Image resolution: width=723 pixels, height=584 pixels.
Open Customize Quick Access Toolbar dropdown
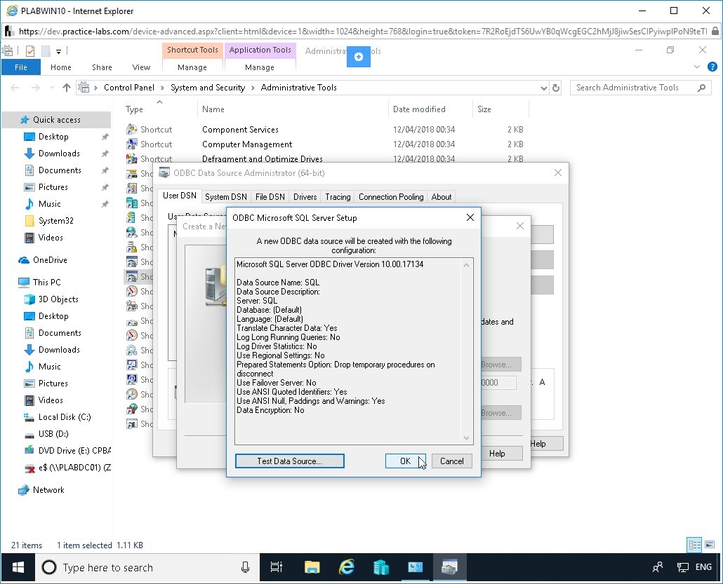click(58, 51)
